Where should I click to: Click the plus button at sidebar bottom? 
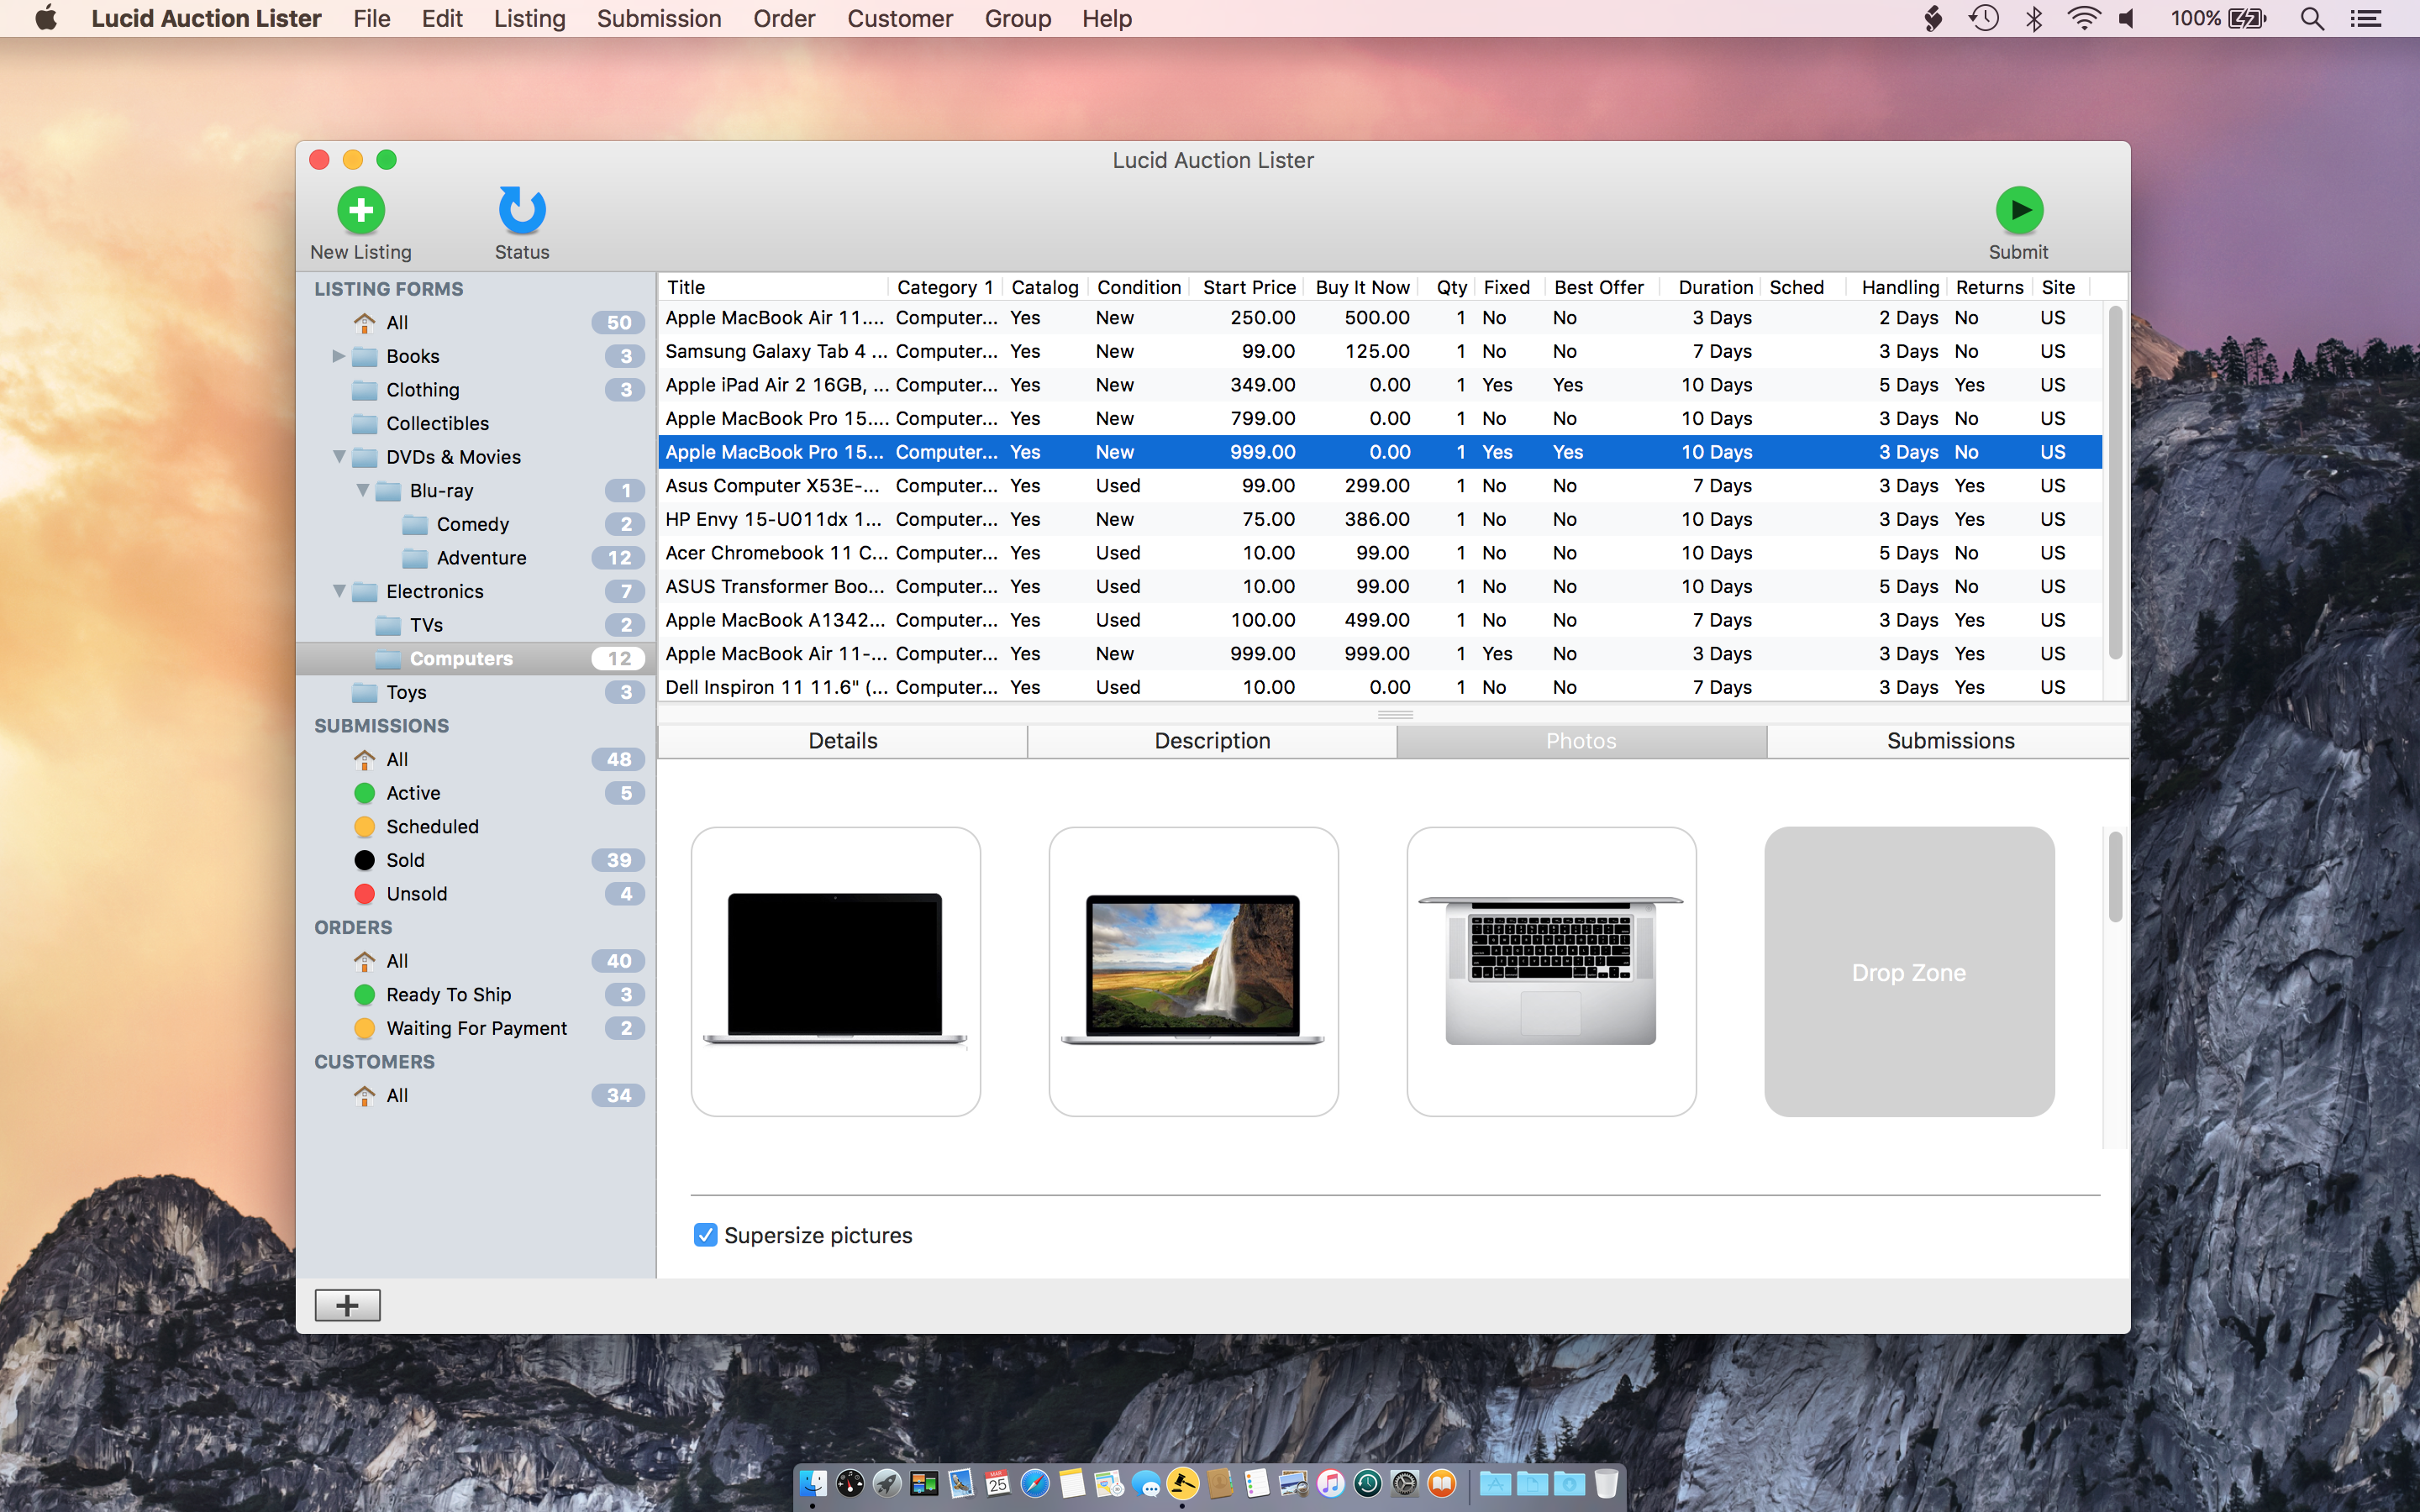tap(347, 1305)
